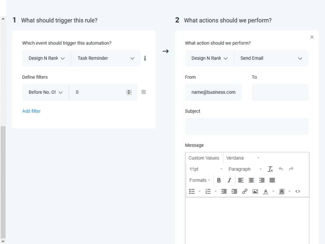Open the Custom Values menu
The image size is (325, 244).
click(204, 158)
